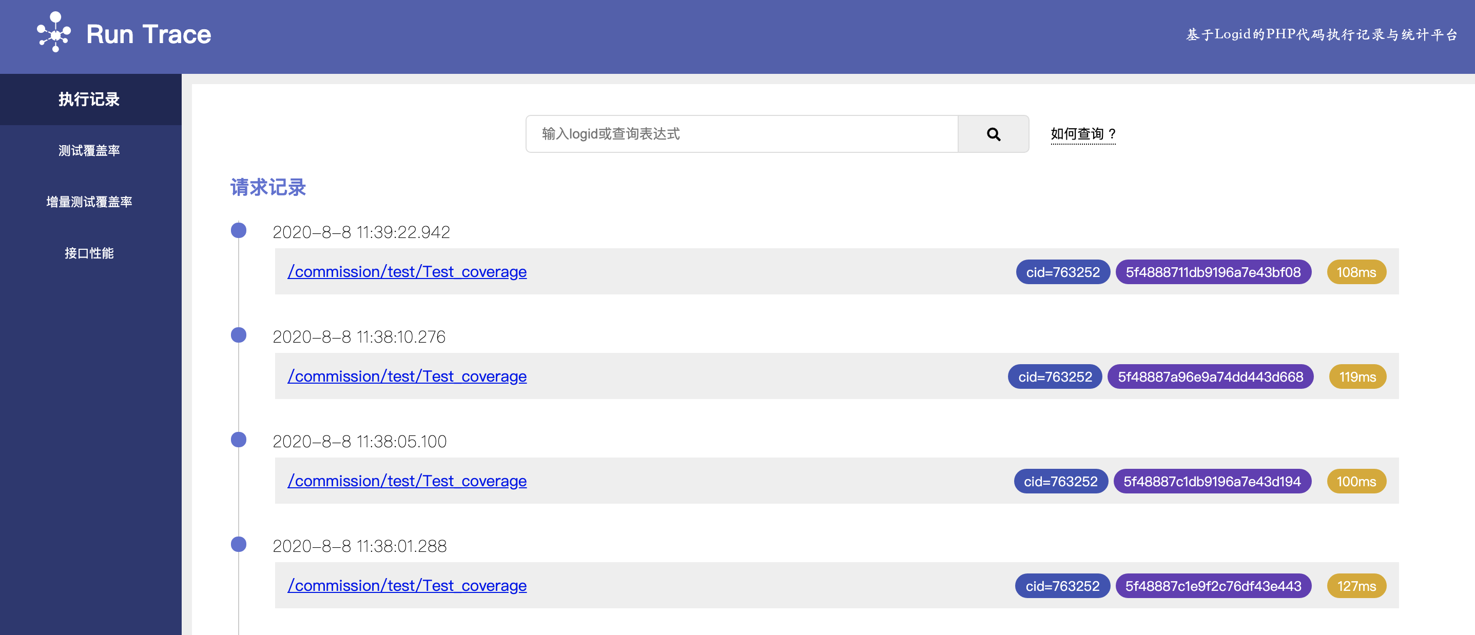Open 增量测试覆盖率 sidebar item
The image size is (1475, 635).
(89, 202)
